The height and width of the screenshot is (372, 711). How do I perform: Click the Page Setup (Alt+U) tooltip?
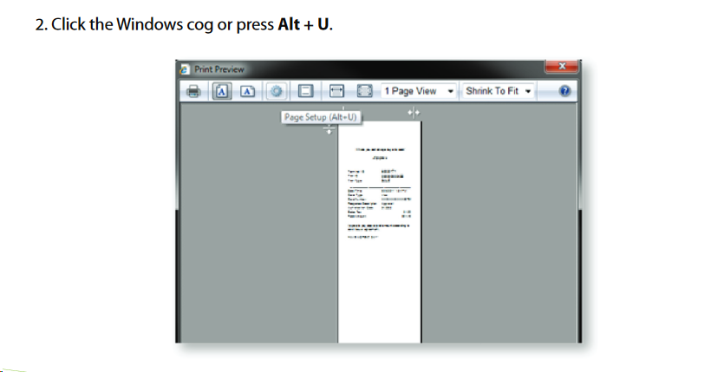pos(321,117)
